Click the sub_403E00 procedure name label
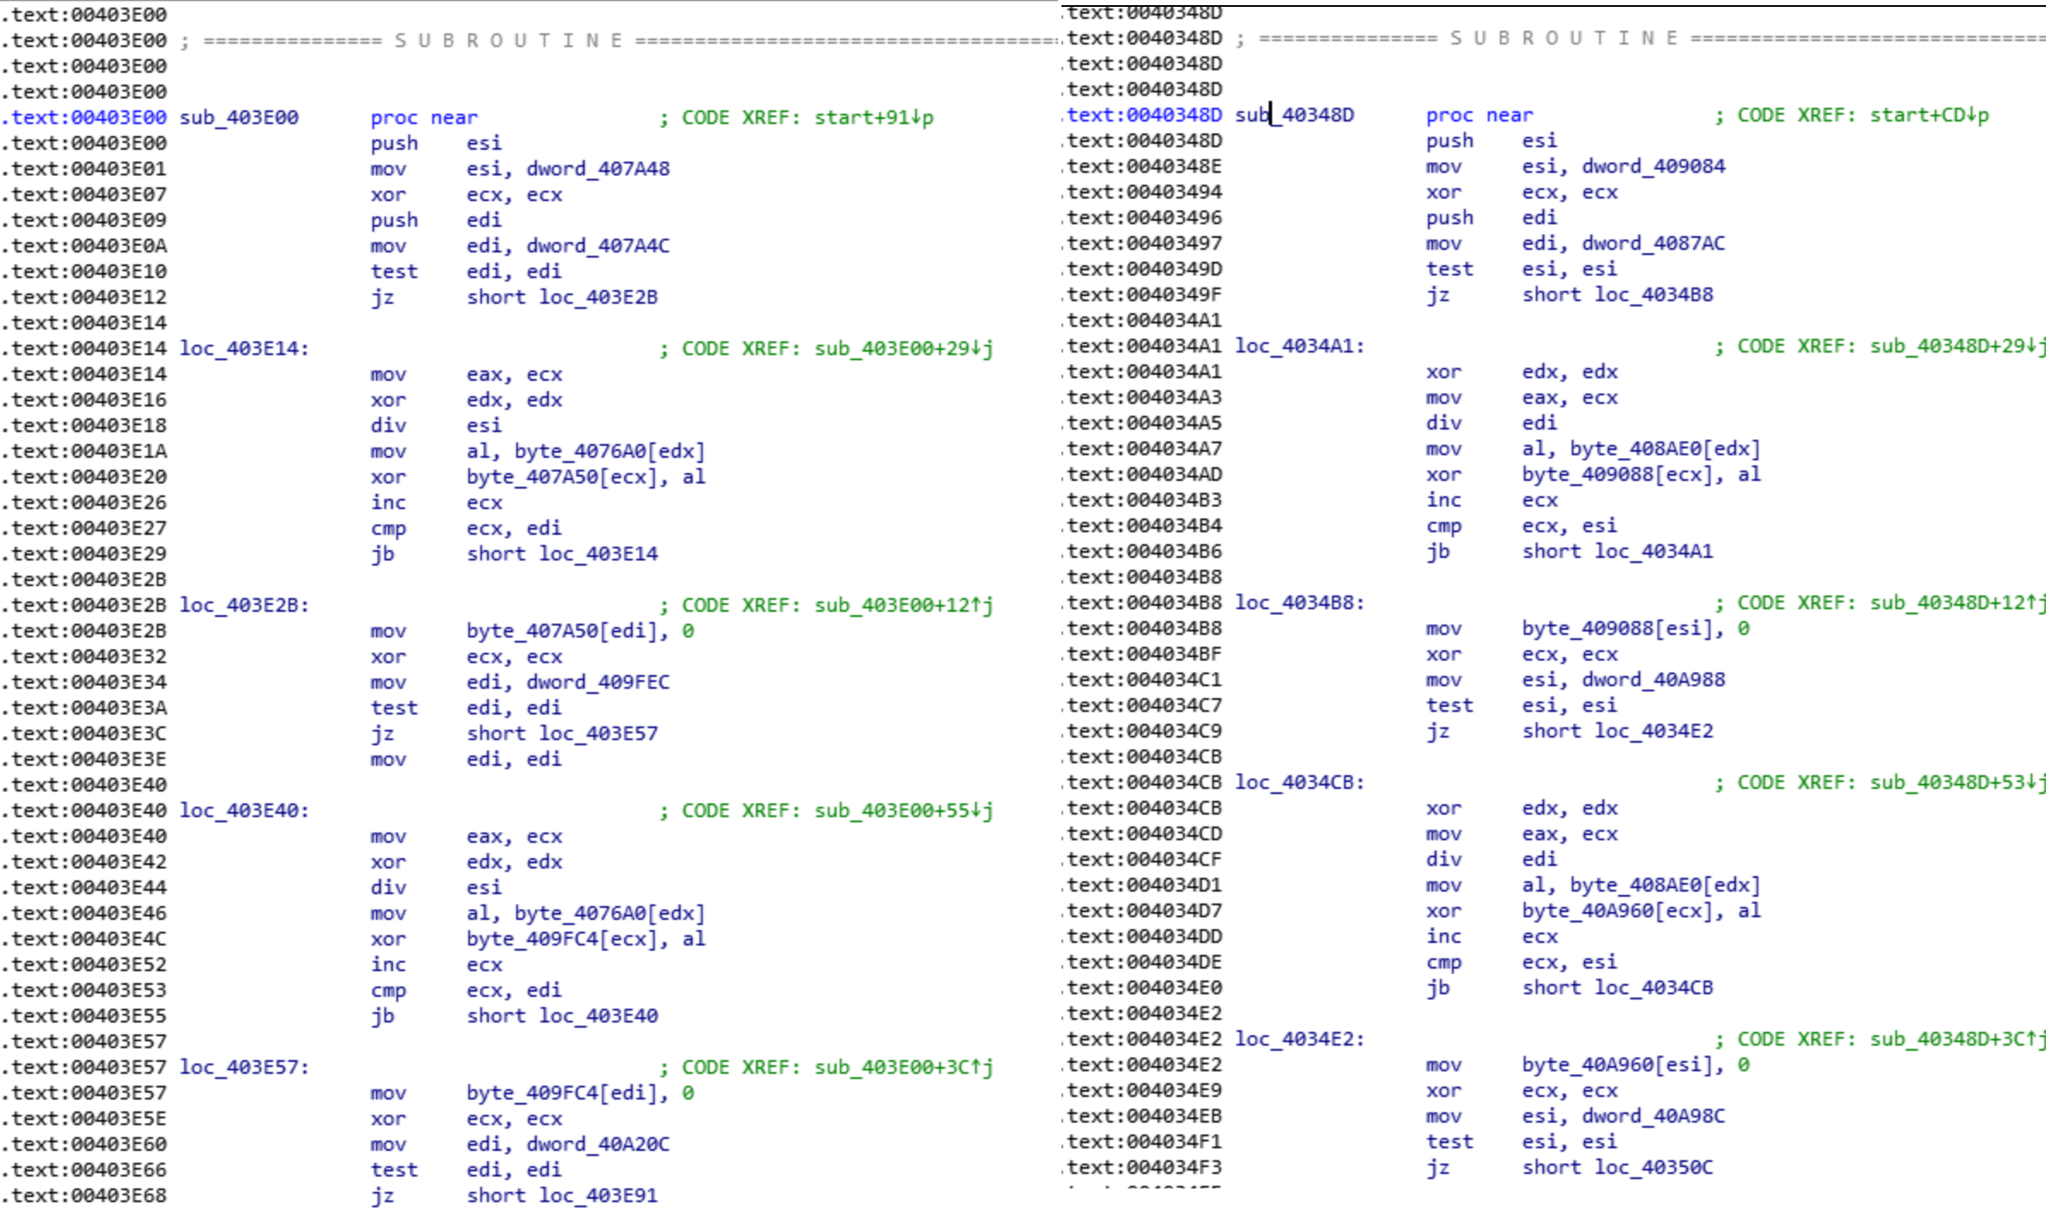The image size is (2046, 1209). point(239,117)
